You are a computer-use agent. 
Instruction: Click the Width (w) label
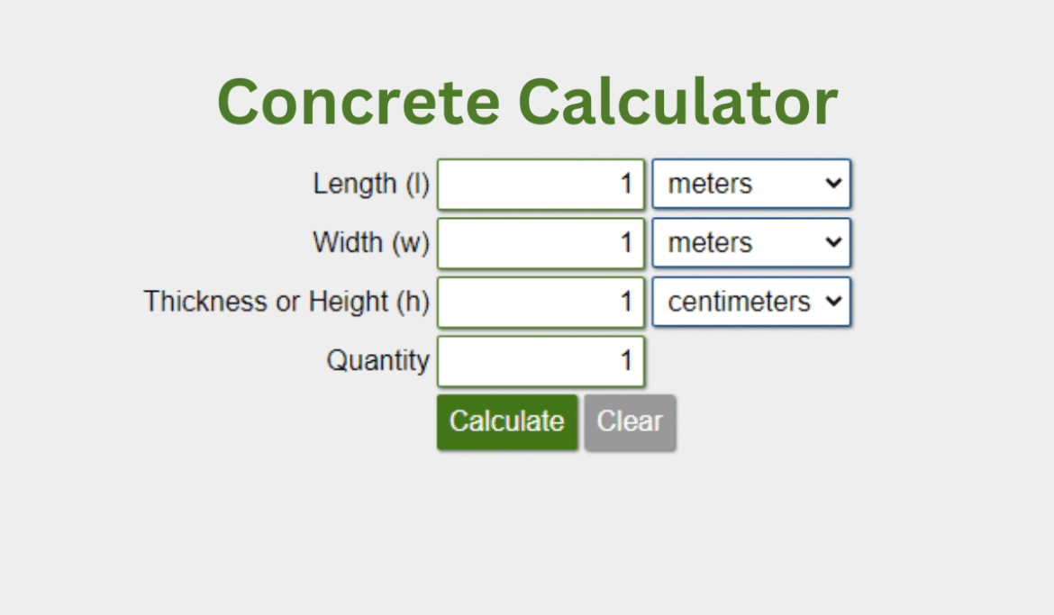tap(370, 242)
